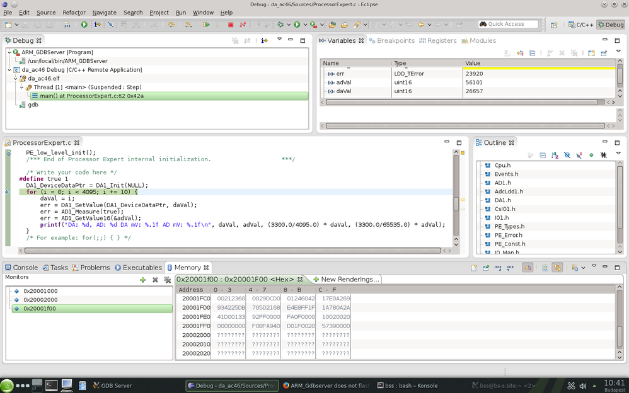Open the Navigate menu
The image size is (629, 393).
[104, 13]
